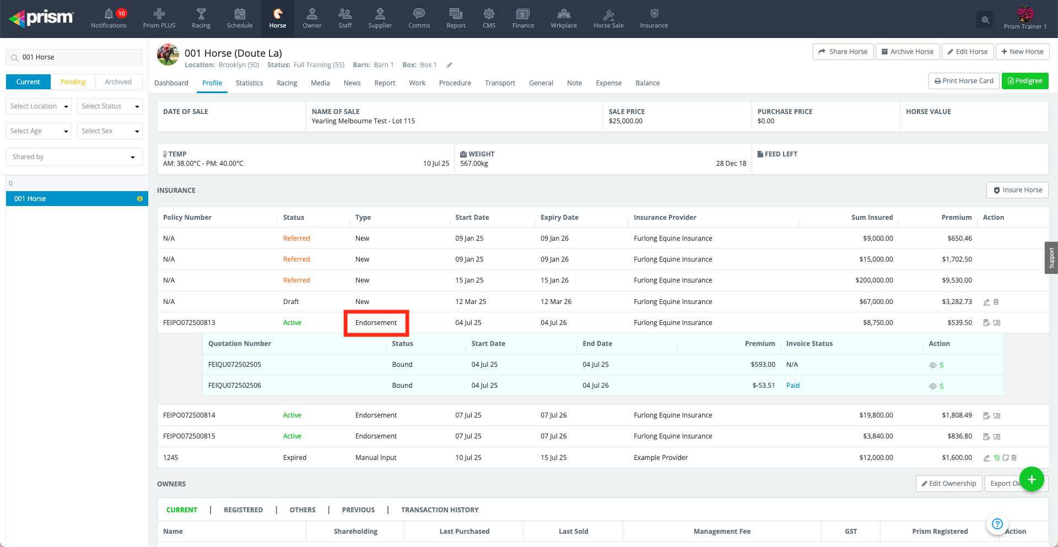Delete the Draft policy using trash icon
The image size is (1058, 547).
tap(996, 302)
